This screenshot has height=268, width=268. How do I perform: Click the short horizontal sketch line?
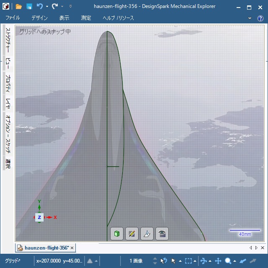point(113,166)
